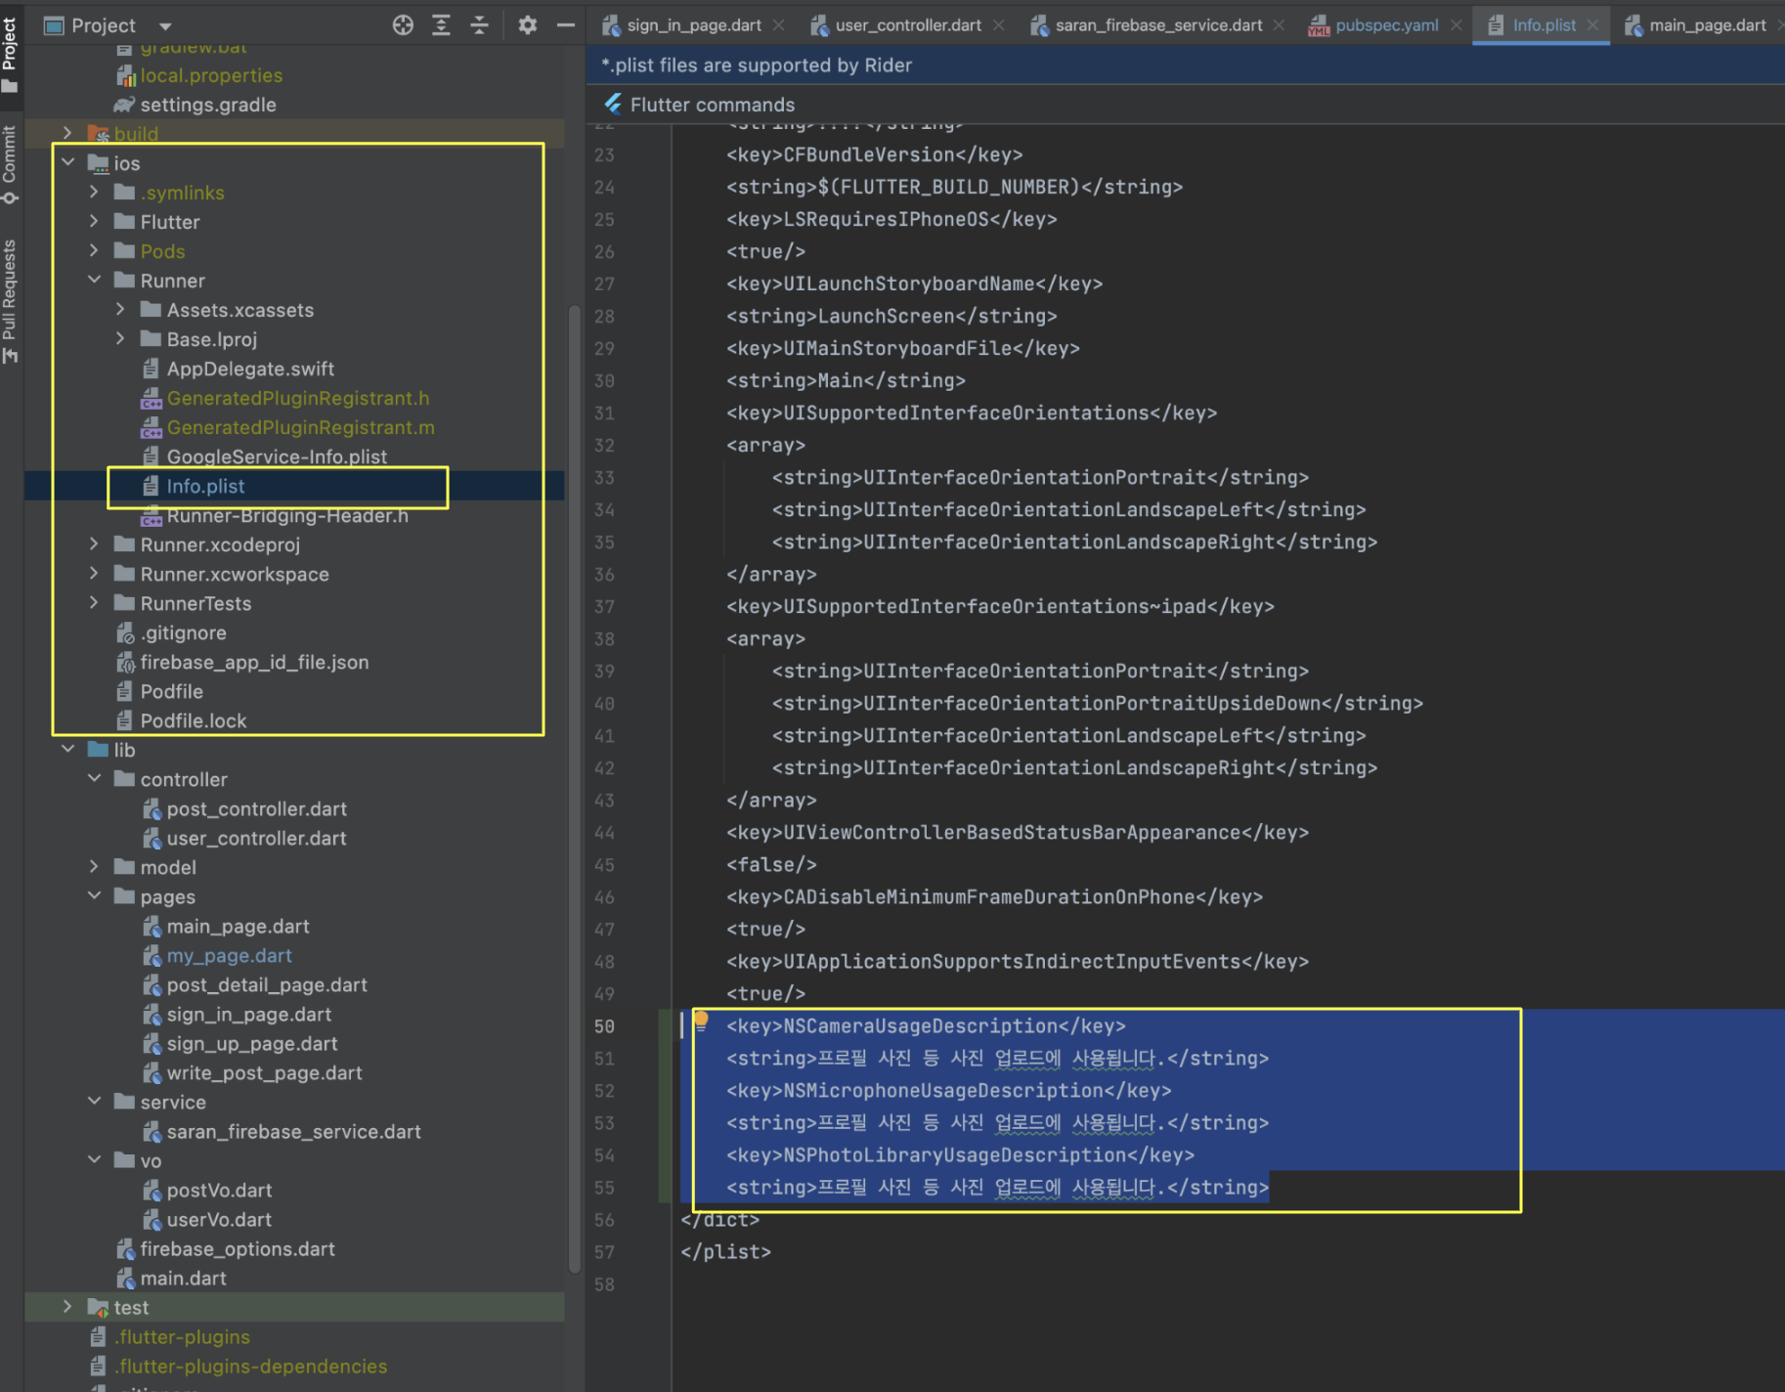Select main.dart file in lib
This screenshot has height=1392, width=1785.
tap(183, 1278)
